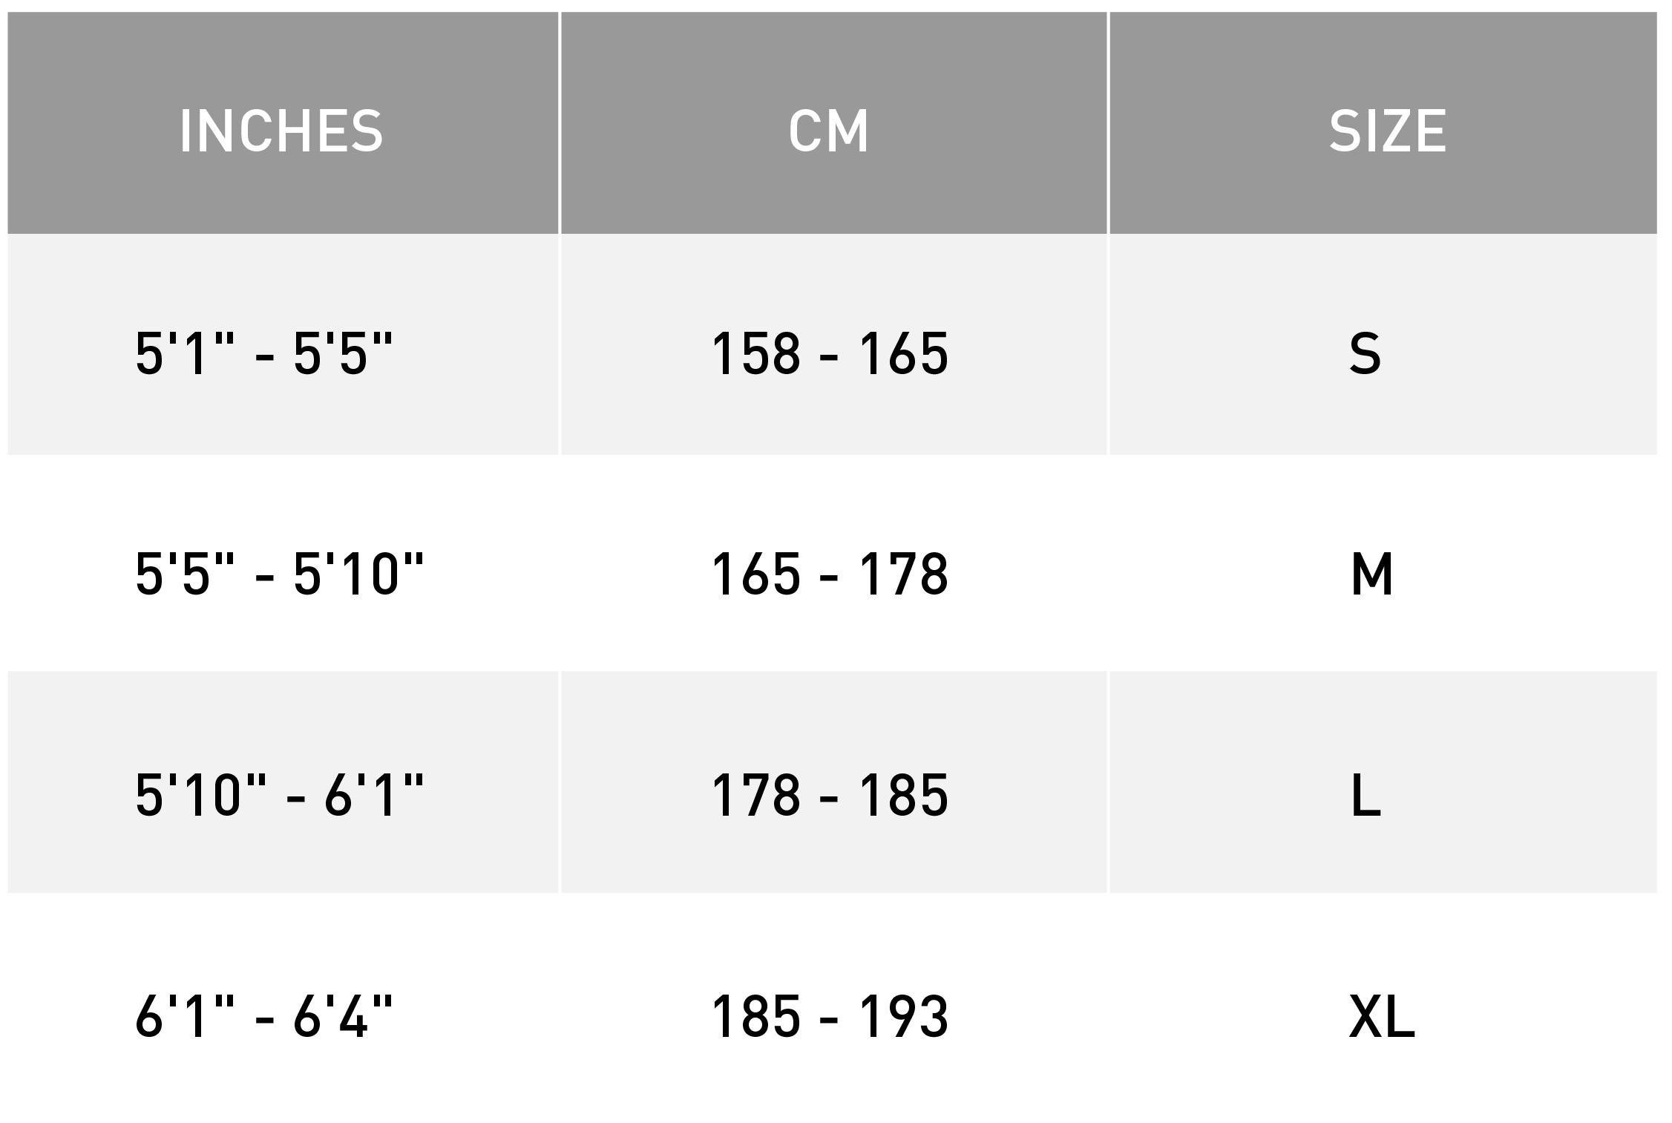The width and height of the screenshot is (1672, 1123).
Task: Click the 165 value in the S row
Action: coord(903,353)
